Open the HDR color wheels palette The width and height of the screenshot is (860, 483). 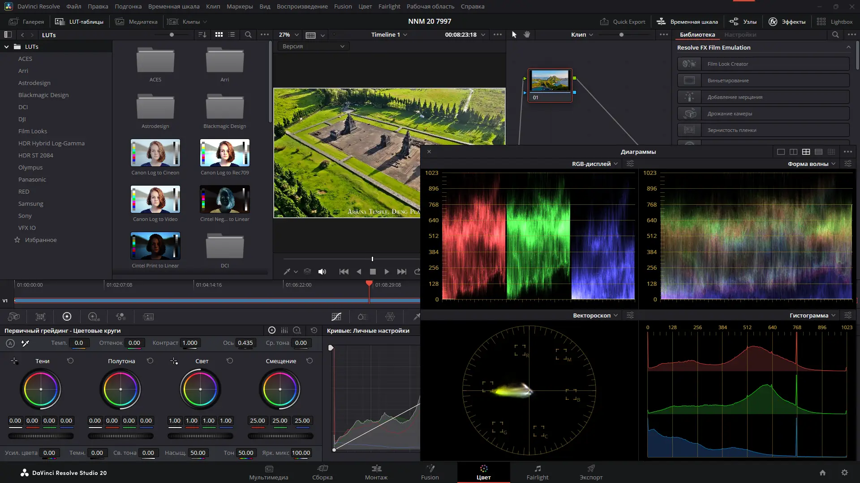[94, 317]
